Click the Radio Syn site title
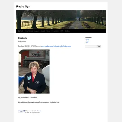The height and width of the screenshot is (122, 122). click(23, 6)
